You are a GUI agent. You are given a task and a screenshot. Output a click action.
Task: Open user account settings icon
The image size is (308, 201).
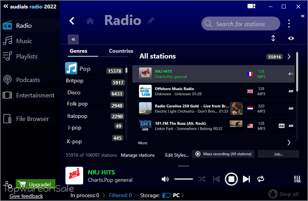coord(8,185)
